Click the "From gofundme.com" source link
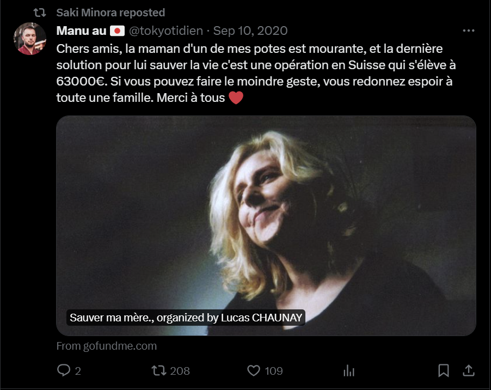 coord(106,346)
